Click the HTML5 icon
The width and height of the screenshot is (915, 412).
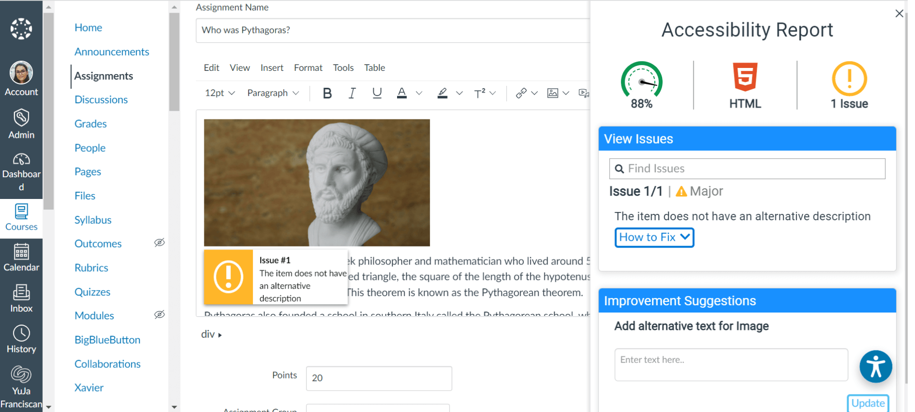coord(745,77)
